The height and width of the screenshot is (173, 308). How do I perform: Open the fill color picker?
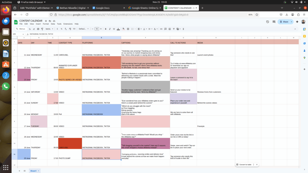coord(123,29)
